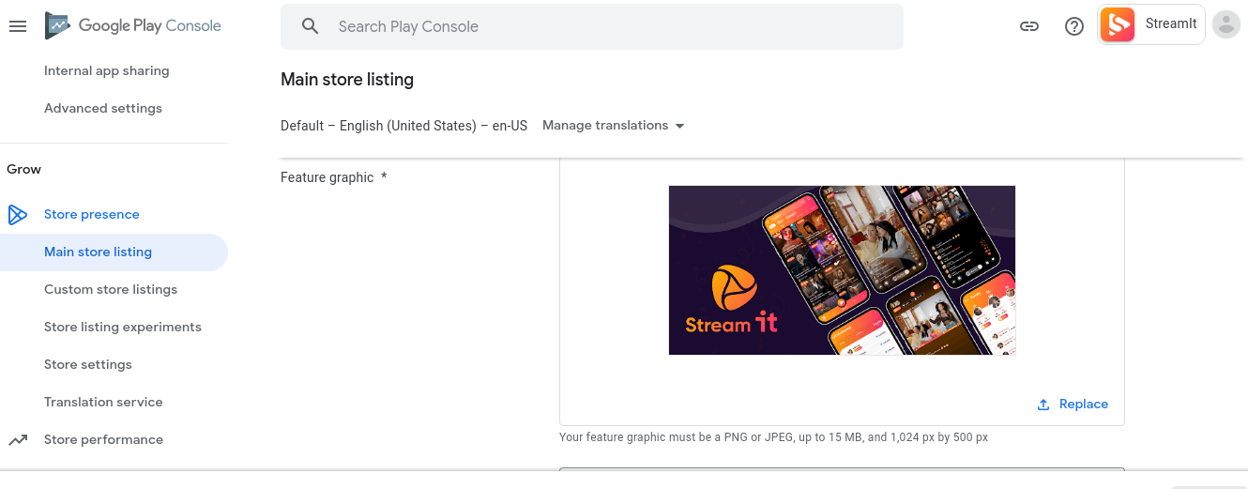Image resolution: width=1248 pixels, height=489 pixels.
Task: Open the help question mark icon
Action: pos(1074,26)
